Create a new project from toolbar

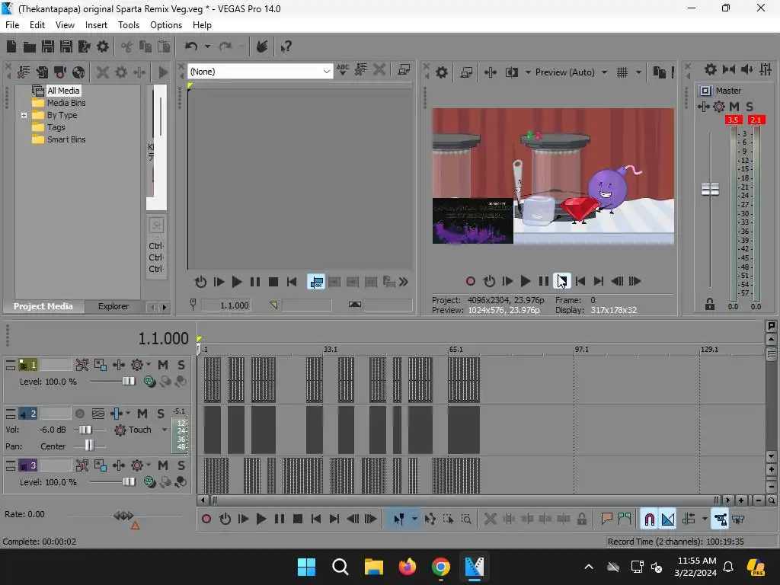click(11, 46)
